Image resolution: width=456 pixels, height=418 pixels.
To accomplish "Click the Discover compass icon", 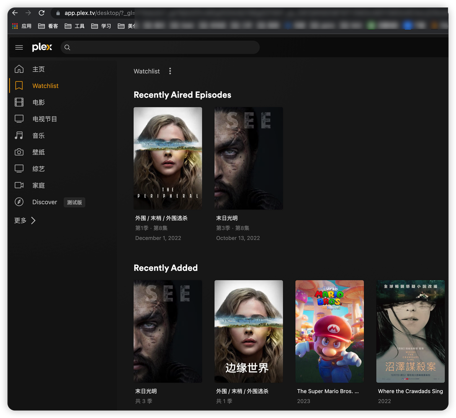I will click(19, 202).
